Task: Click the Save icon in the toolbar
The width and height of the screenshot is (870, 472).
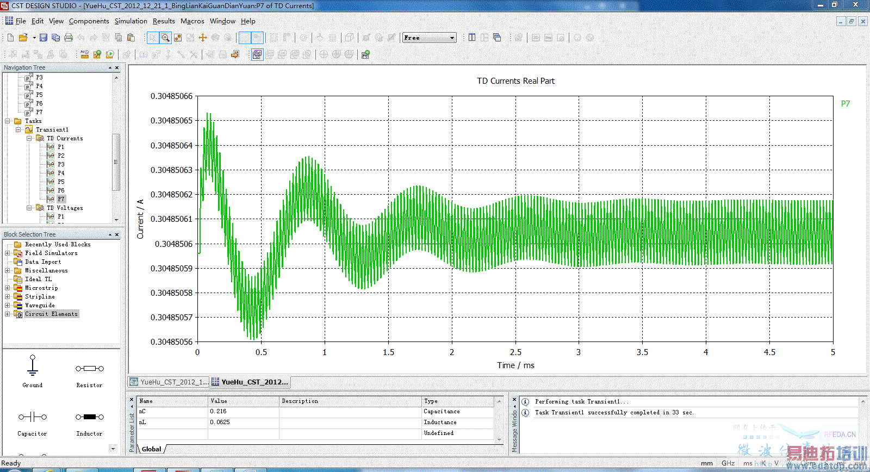Action: 43,38
